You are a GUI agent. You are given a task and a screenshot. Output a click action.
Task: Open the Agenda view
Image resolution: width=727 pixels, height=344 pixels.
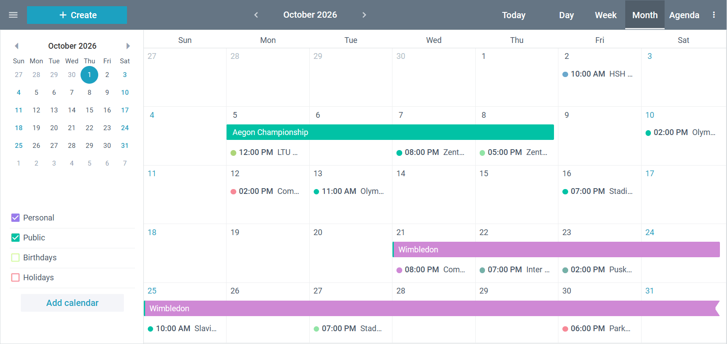pos(684,15)
